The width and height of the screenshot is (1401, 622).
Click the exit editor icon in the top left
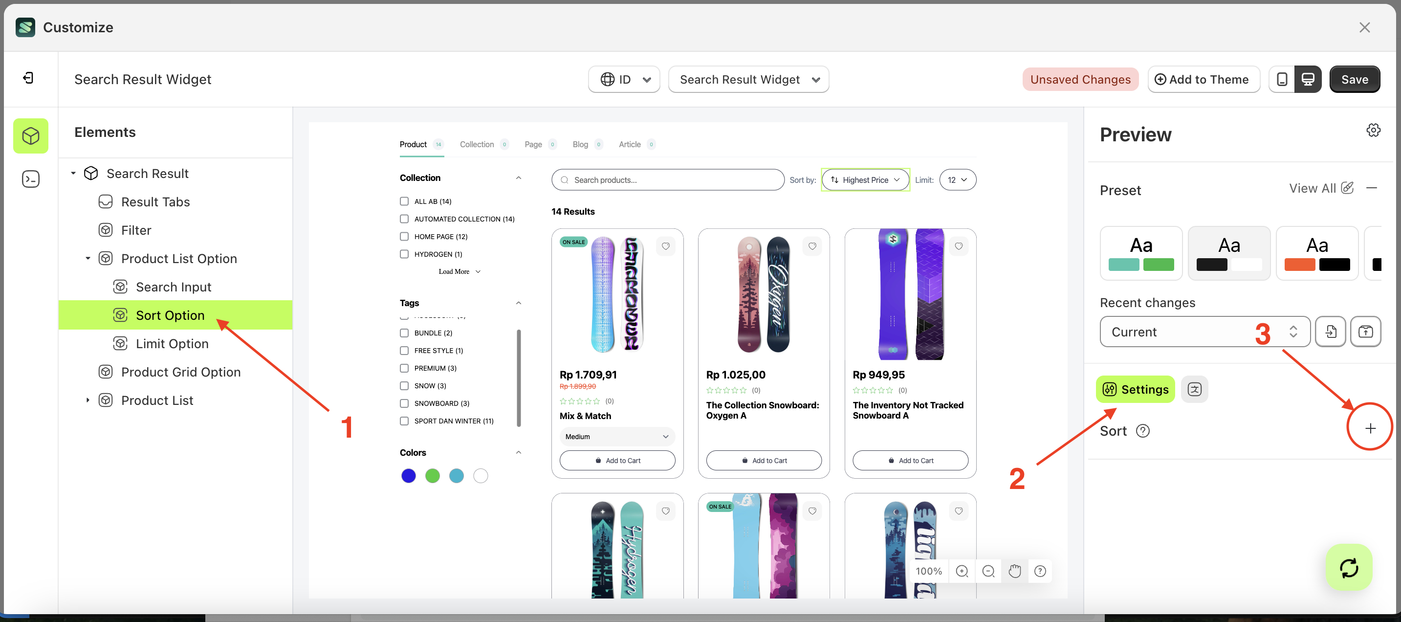[x=28, y=78]
